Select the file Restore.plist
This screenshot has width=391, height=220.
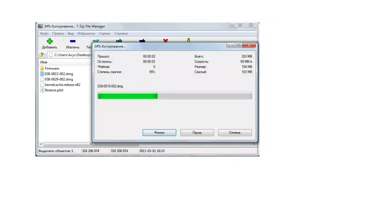(54, 90)
